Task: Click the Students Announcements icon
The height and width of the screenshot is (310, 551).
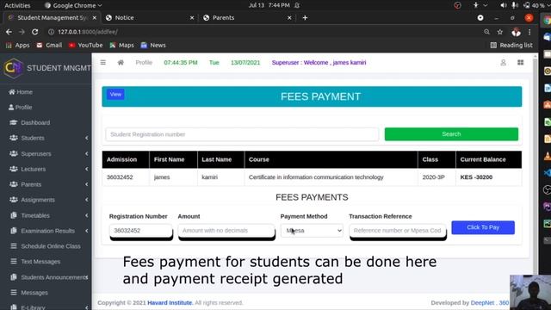Action: tap(14, 277)
